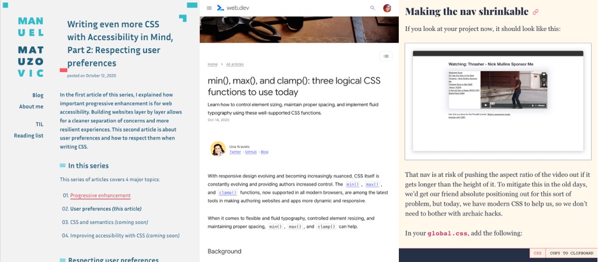Go to Blog in sidebar navigation
The image size is (598, 262).
point(37,95)
